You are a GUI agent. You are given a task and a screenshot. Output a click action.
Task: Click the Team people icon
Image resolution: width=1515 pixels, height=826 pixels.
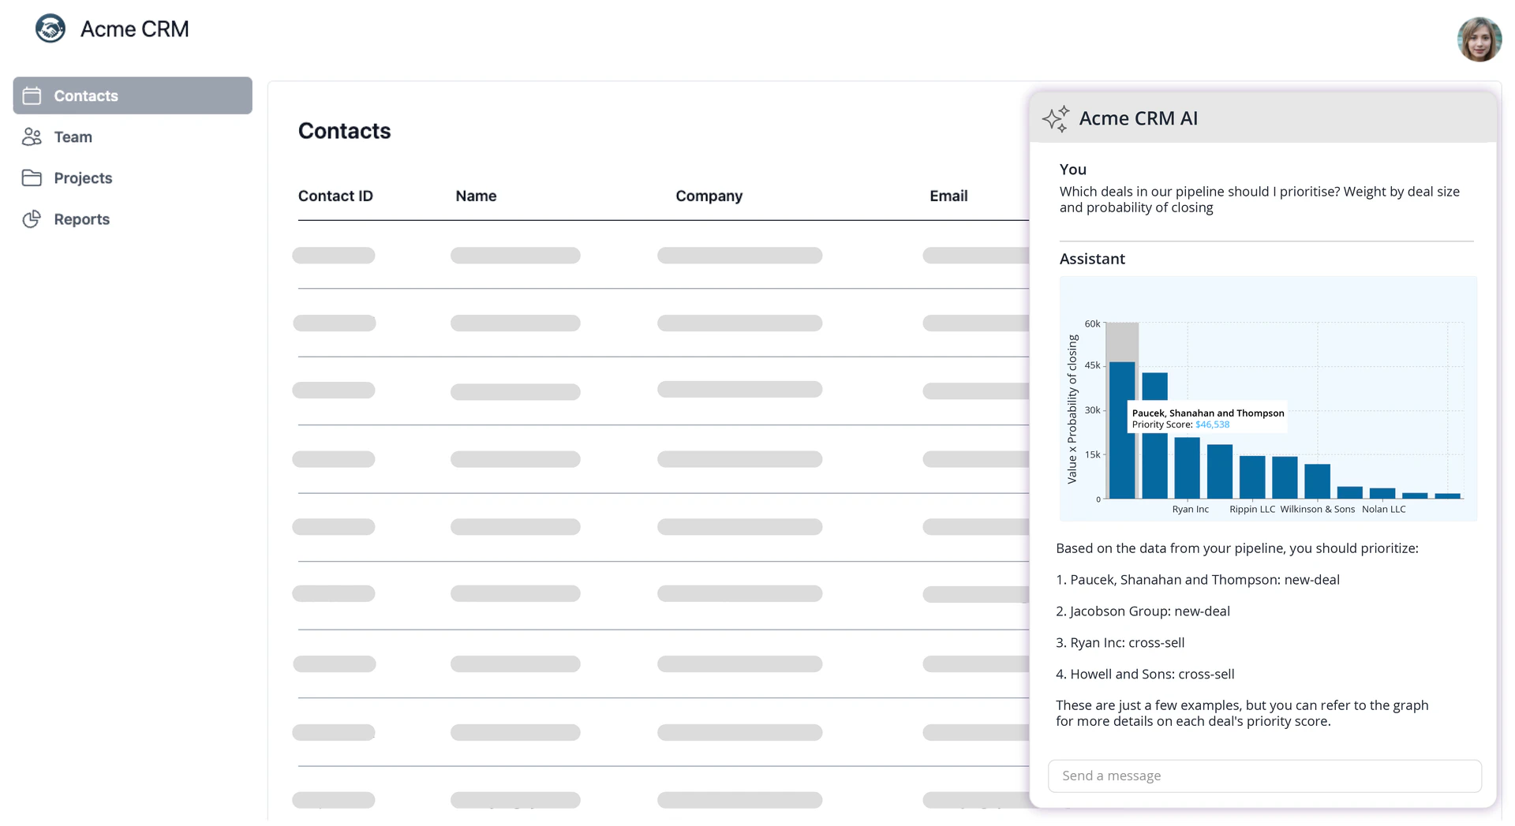32,136
